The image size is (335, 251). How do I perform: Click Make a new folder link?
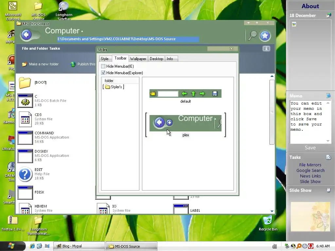(x=44, y=64)
